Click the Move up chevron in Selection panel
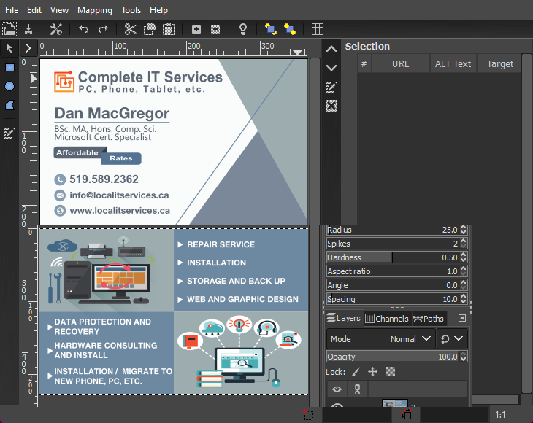 pyautogui.click(x=331, y=49)
